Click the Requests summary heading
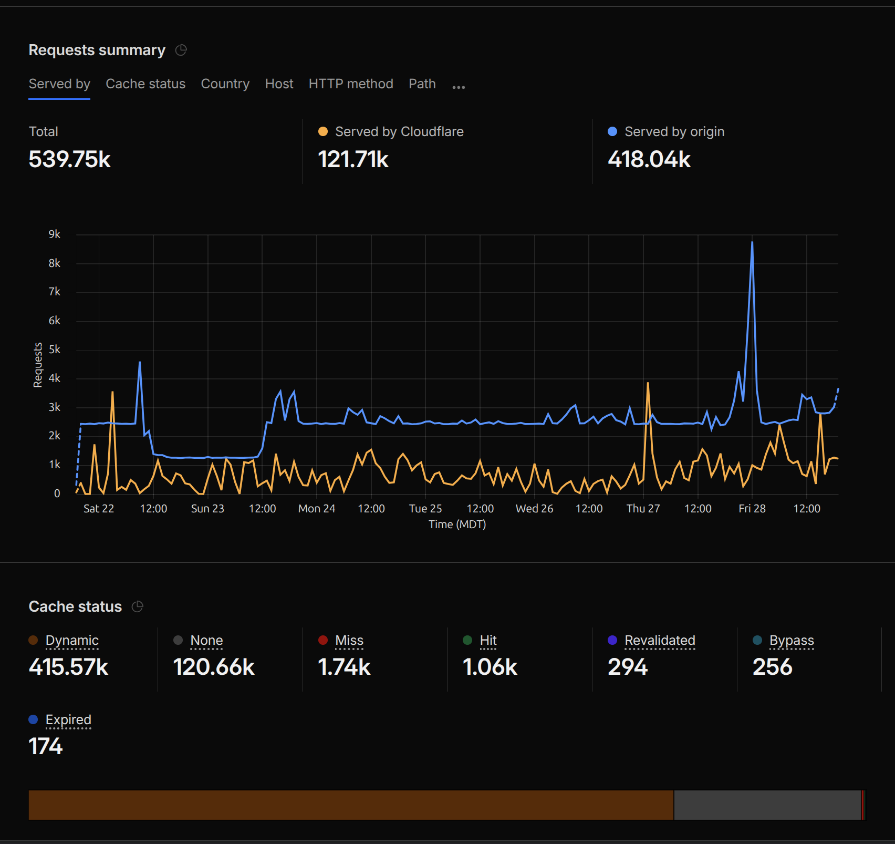This screenshot has height=844, width=895. point(97,50)
